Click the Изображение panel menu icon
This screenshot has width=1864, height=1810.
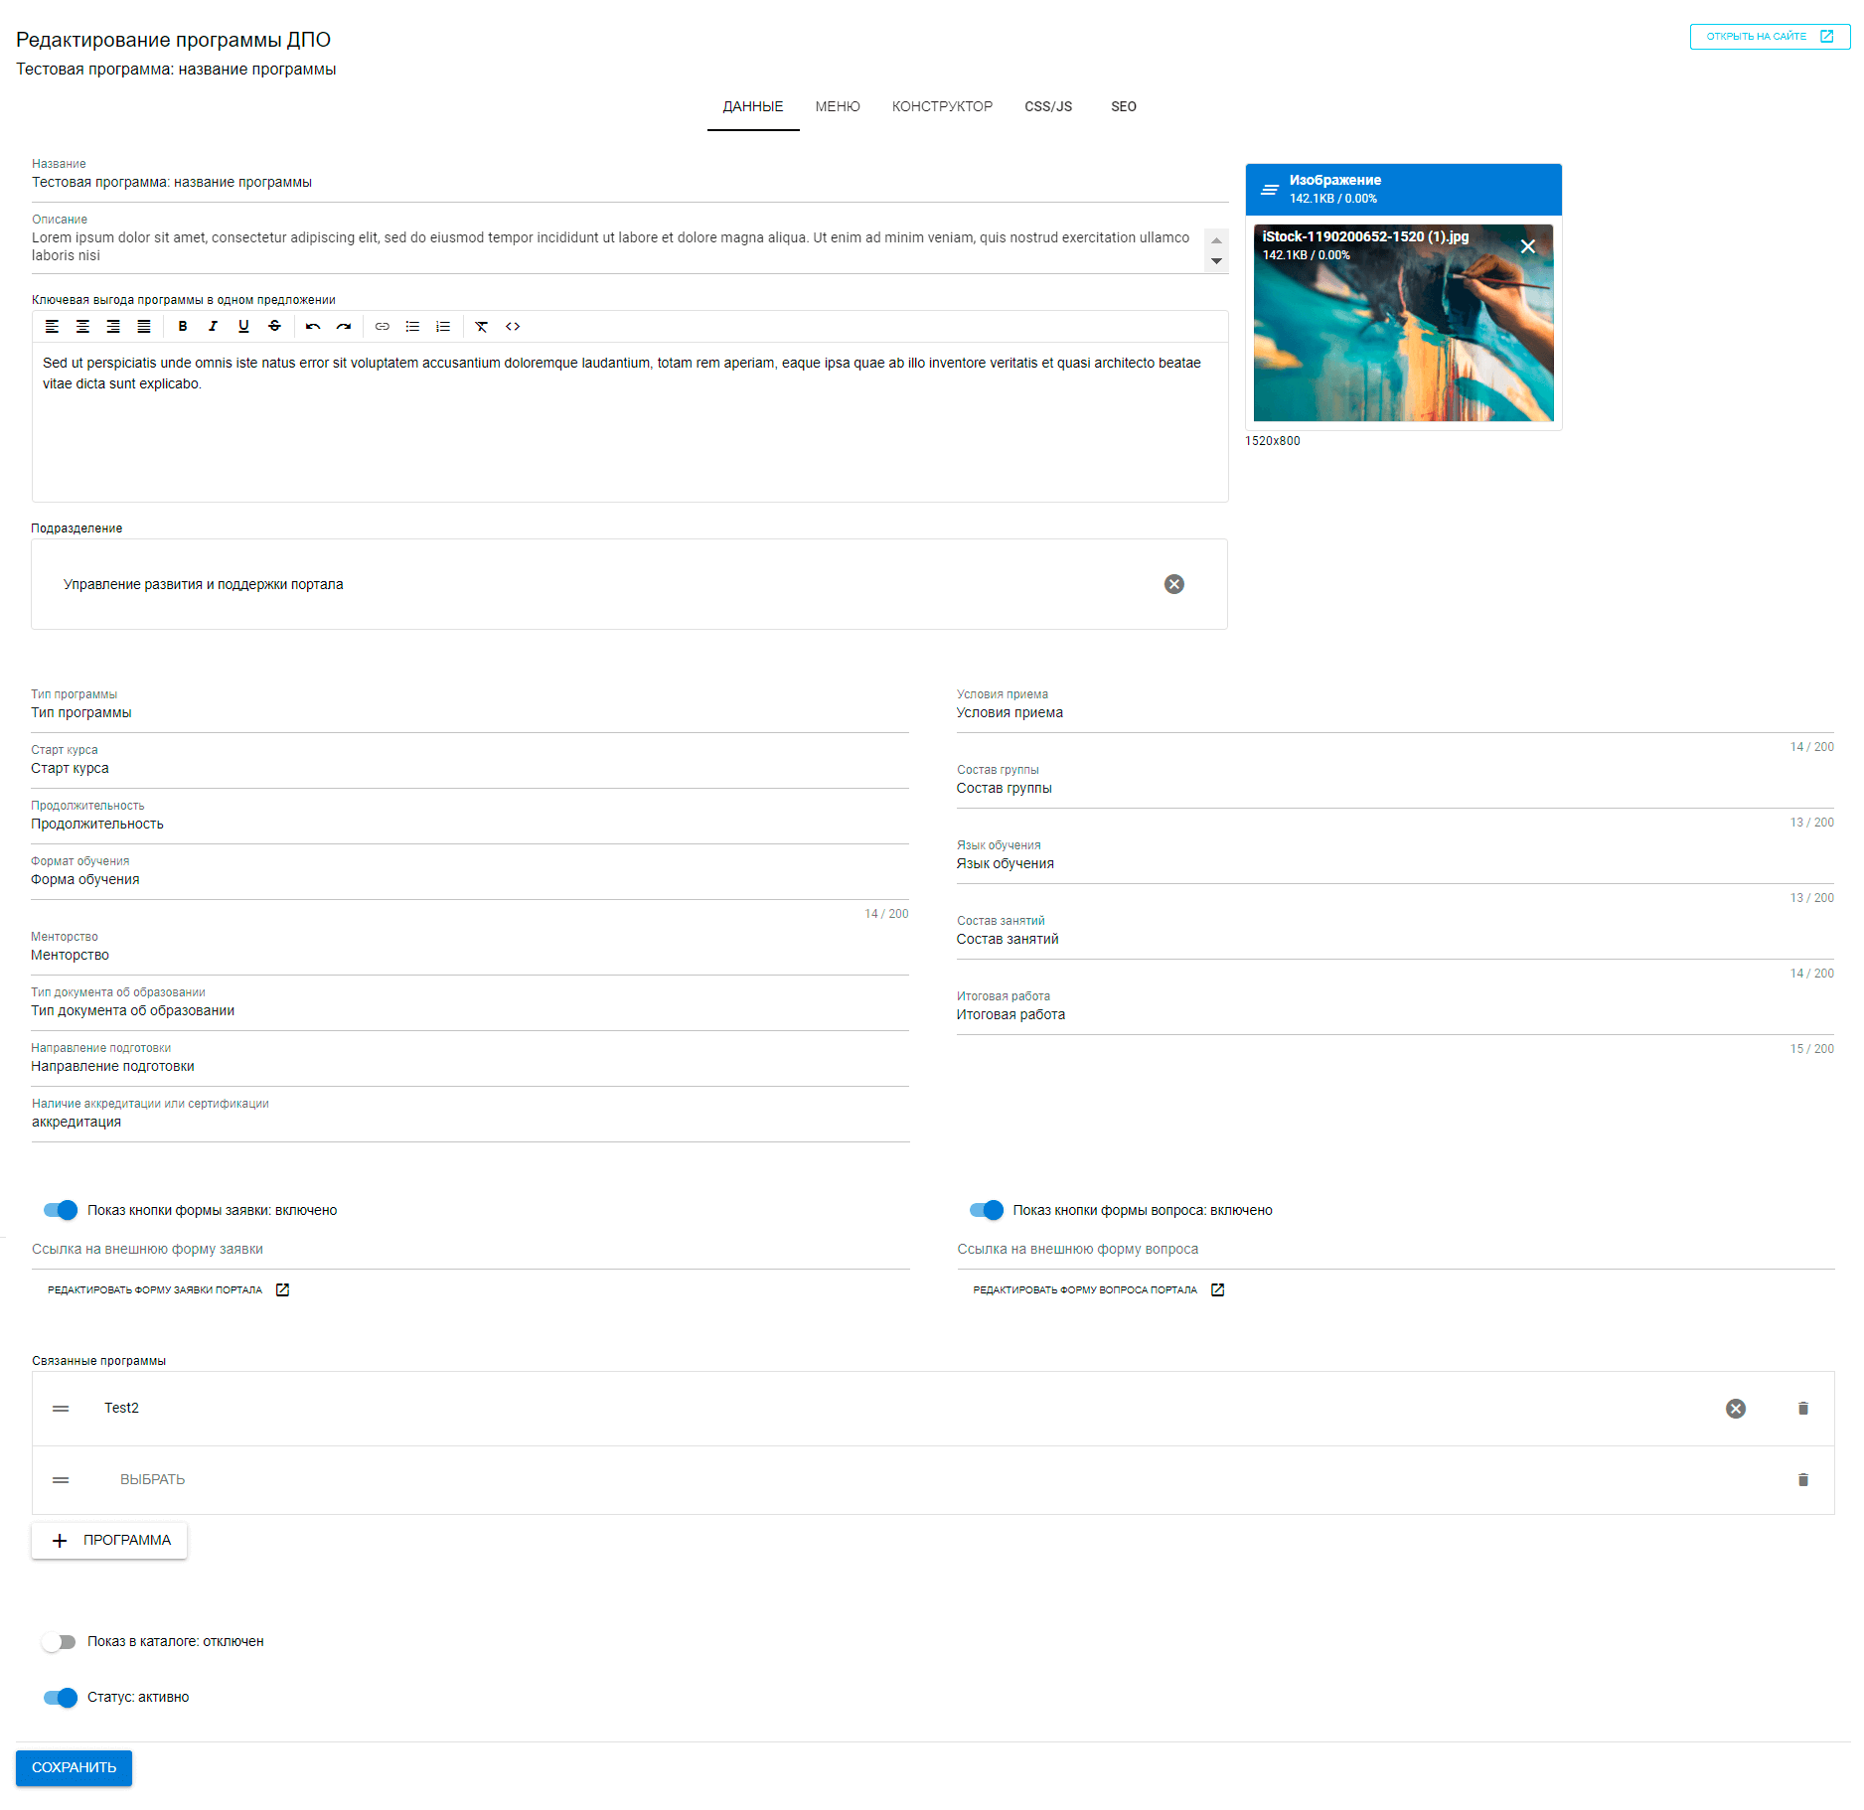pyautogui.click(x=1269, y=189)
